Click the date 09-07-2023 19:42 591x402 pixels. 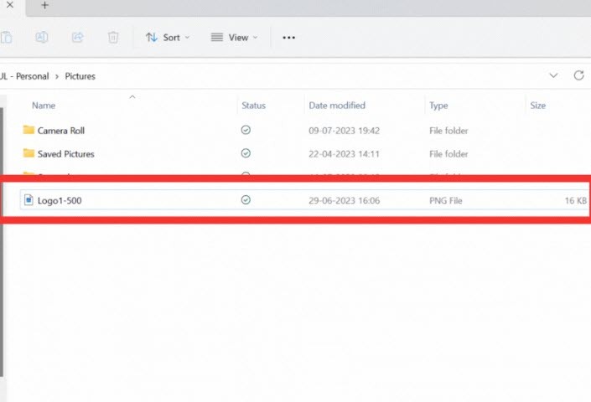tap(345, 131)
